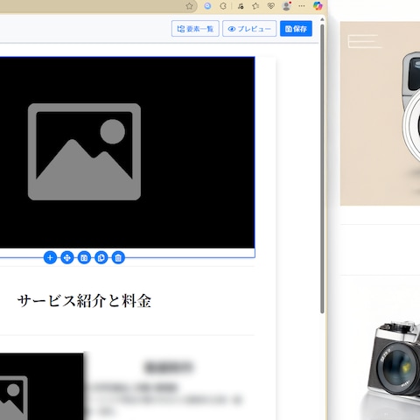Open browser essentials heart icon
The image size is (420, 420).
click(x=271, y=6)
